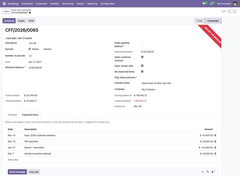Image resolution: width=240 pixels, height=176 pixels.
Task: Attach a file with the paperclip icon
Action: [x=207, y=172]
